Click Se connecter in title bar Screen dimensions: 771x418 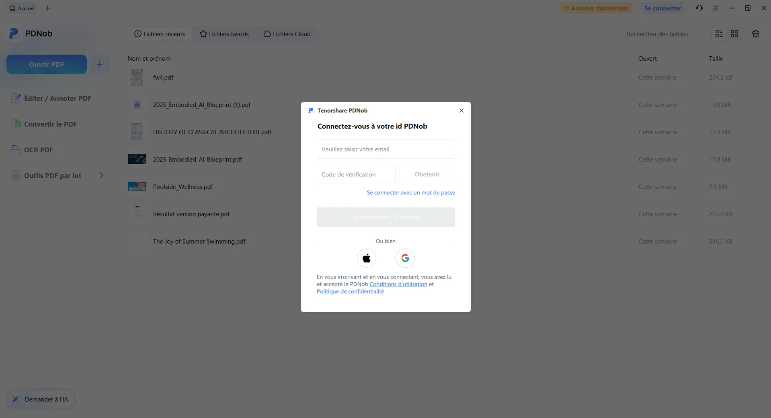click(662, 8)
